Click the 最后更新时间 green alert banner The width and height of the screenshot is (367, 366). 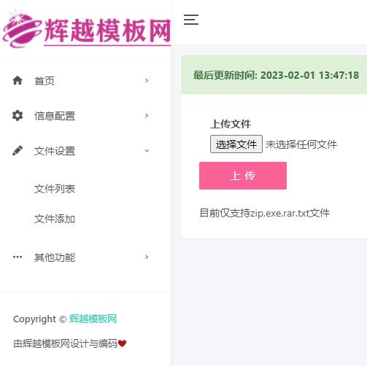click(274, 74)
